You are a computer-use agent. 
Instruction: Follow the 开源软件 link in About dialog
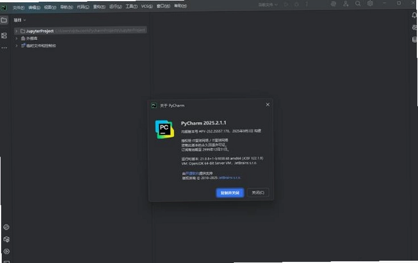click(192, 173)
